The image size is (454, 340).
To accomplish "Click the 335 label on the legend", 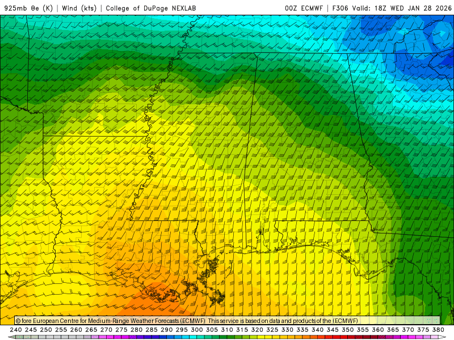I will (302, 330).
